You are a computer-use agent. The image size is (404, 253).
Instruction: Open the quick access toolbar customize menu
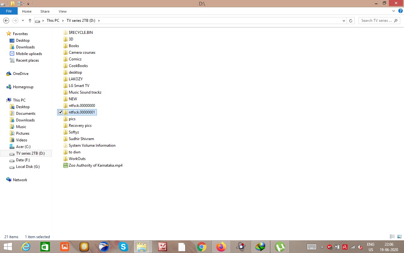29,3
